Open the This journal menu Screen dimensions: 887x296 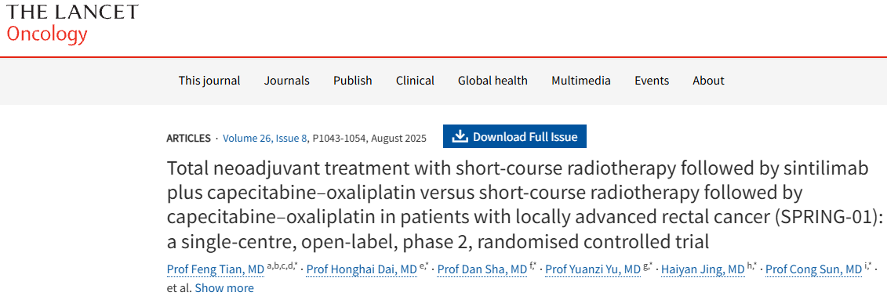point(209,81)
